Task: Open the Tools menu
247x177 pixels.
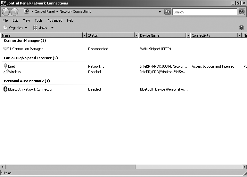Action: (x=38, y=20)
